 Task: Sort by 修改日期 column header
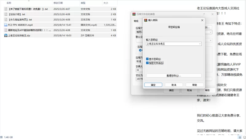58,3
